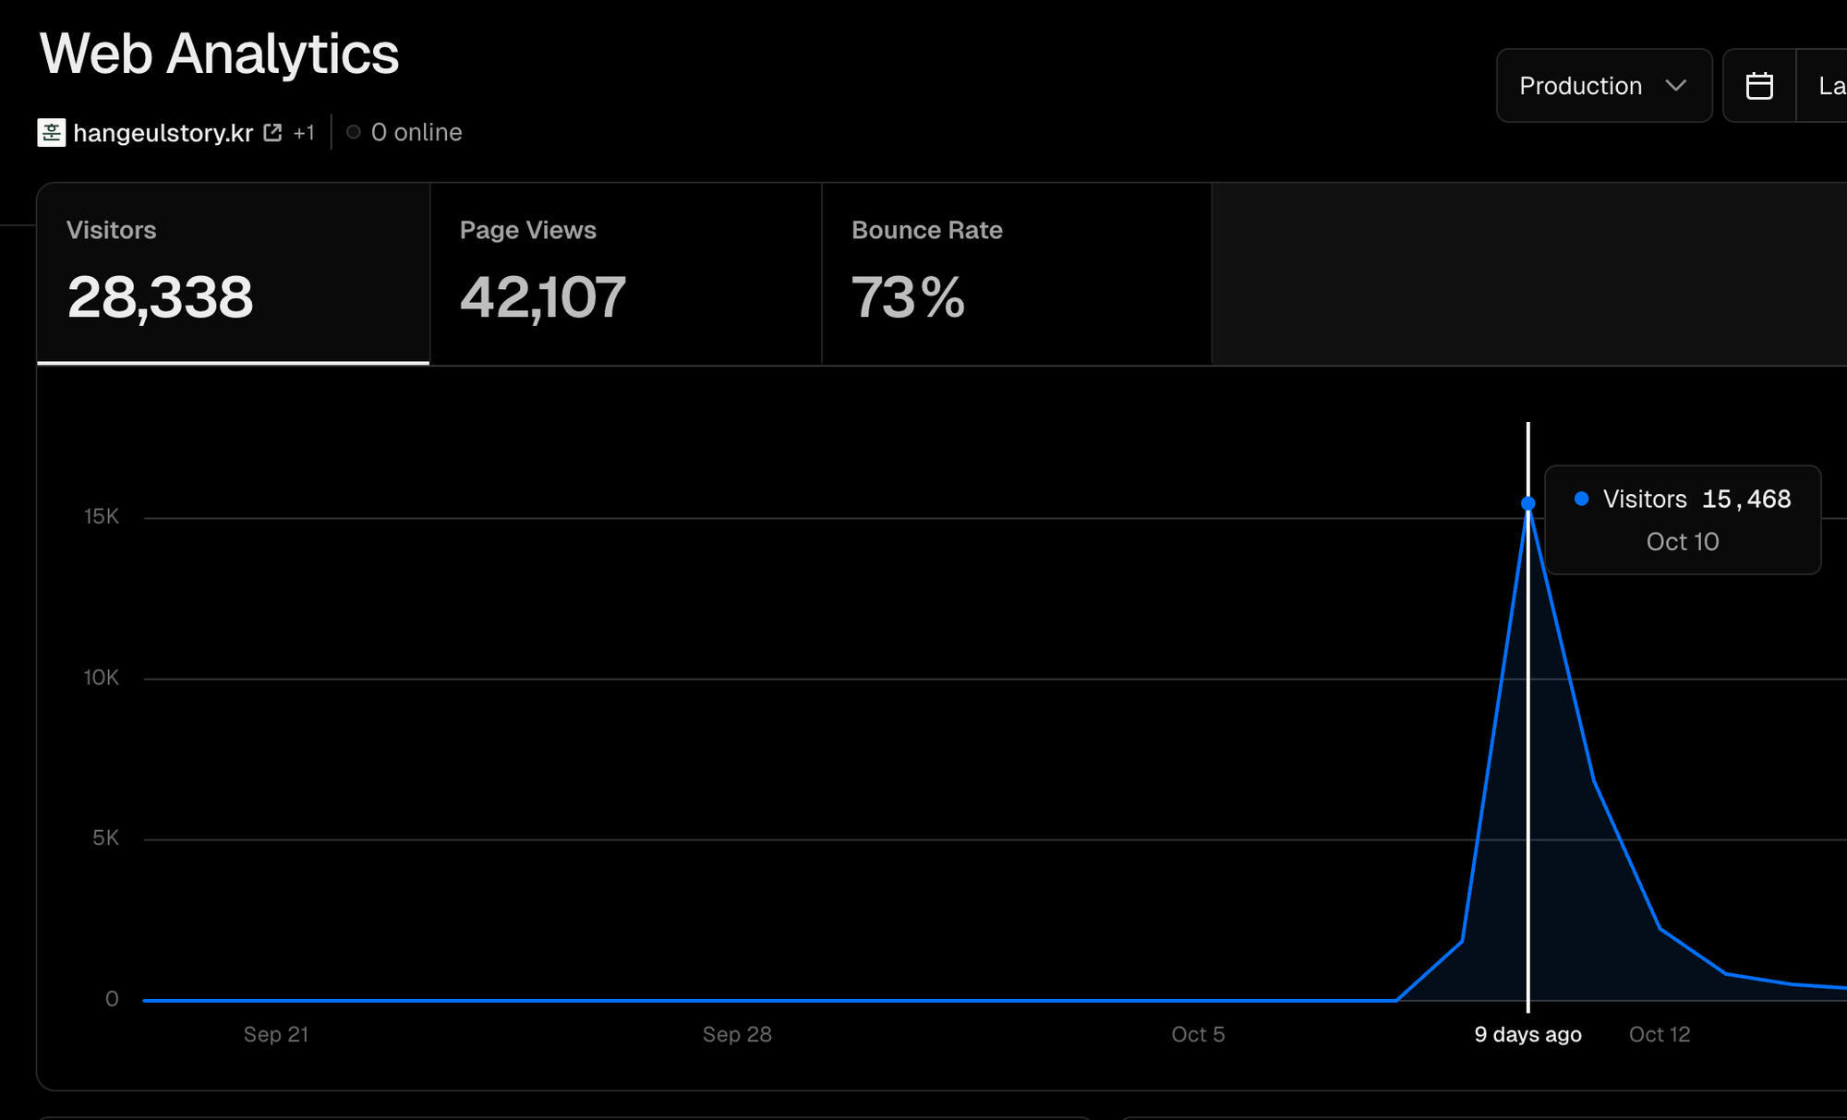Open the hangeulstory.kr domain link
The height and width of the screenshot is (1120, 1847).
click(x=163, y=132)
